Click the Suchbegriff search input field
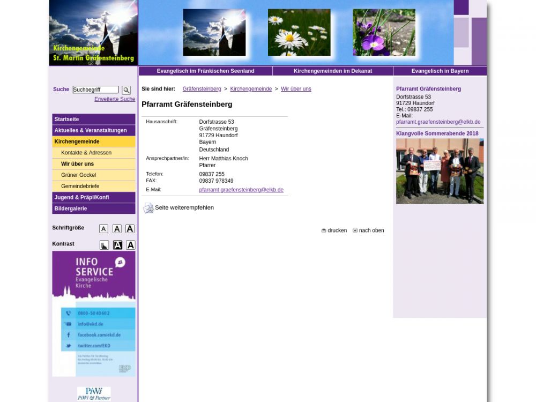The height and width of the screenshot is (402, 536). coord(95,90)
